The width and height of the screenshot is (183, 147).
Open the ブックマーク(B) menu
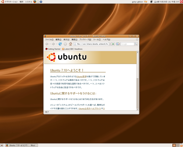click(x=85, y=40)
